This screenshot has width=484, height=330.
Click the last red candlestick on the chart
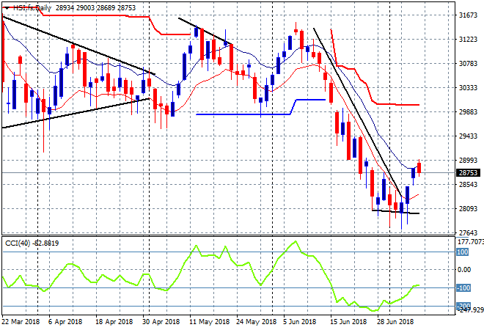[419, 167]
